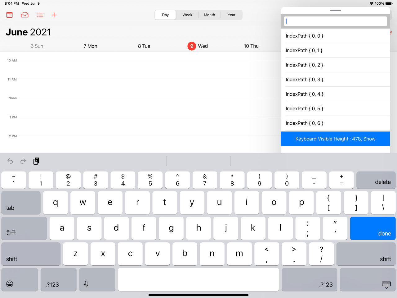Switch to right .?123 symbols keyboard
The height and width of the screenshot is (298, 397).
[310, 280]
